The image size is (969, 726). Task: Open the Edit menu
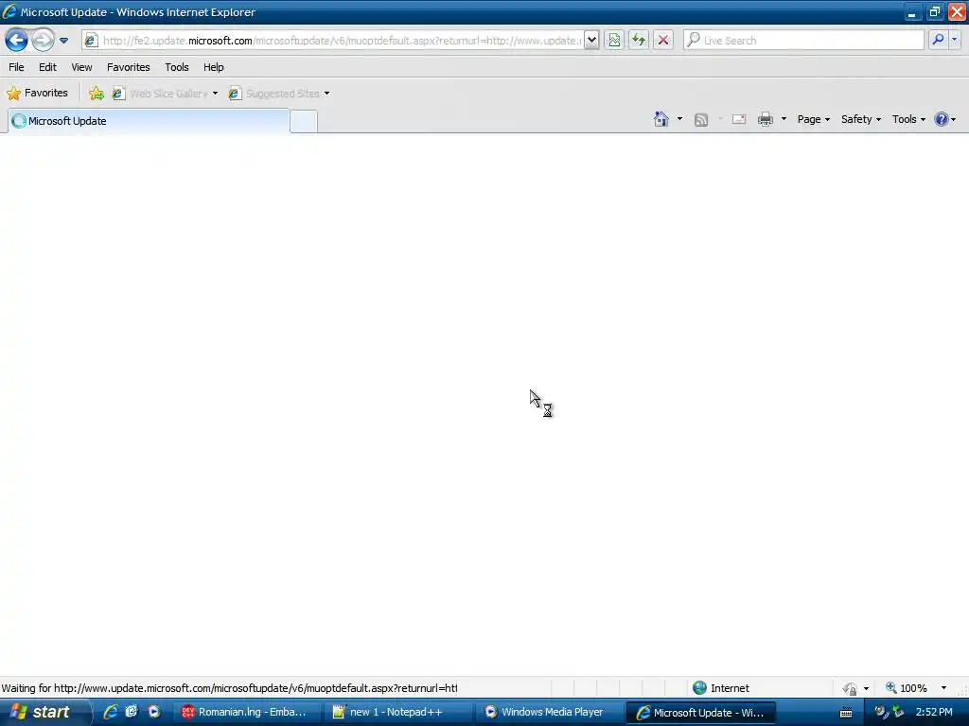pos(47,67)
